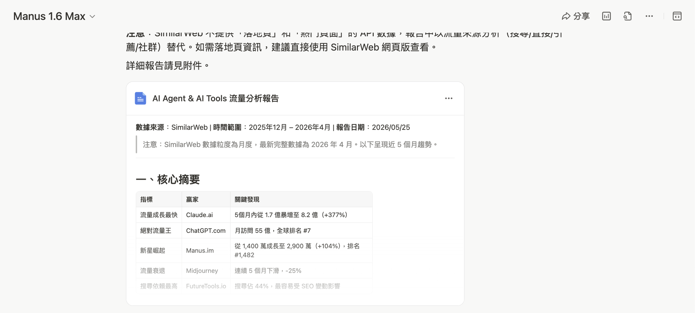This screenshot has height=313, width=695.
Task: Open the report card's three-dot menu
Action: pyautogui.click(x=449, y=98)
